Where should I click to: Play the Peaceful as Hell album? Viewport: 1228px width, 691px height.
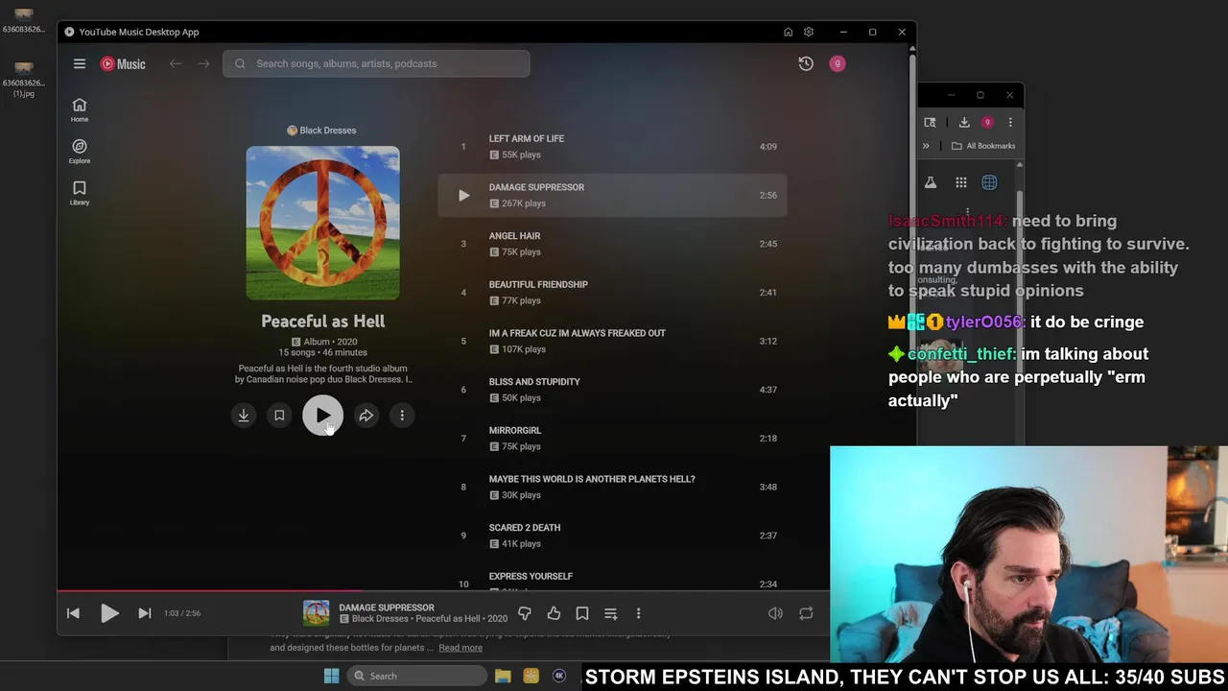pos(323,416)
